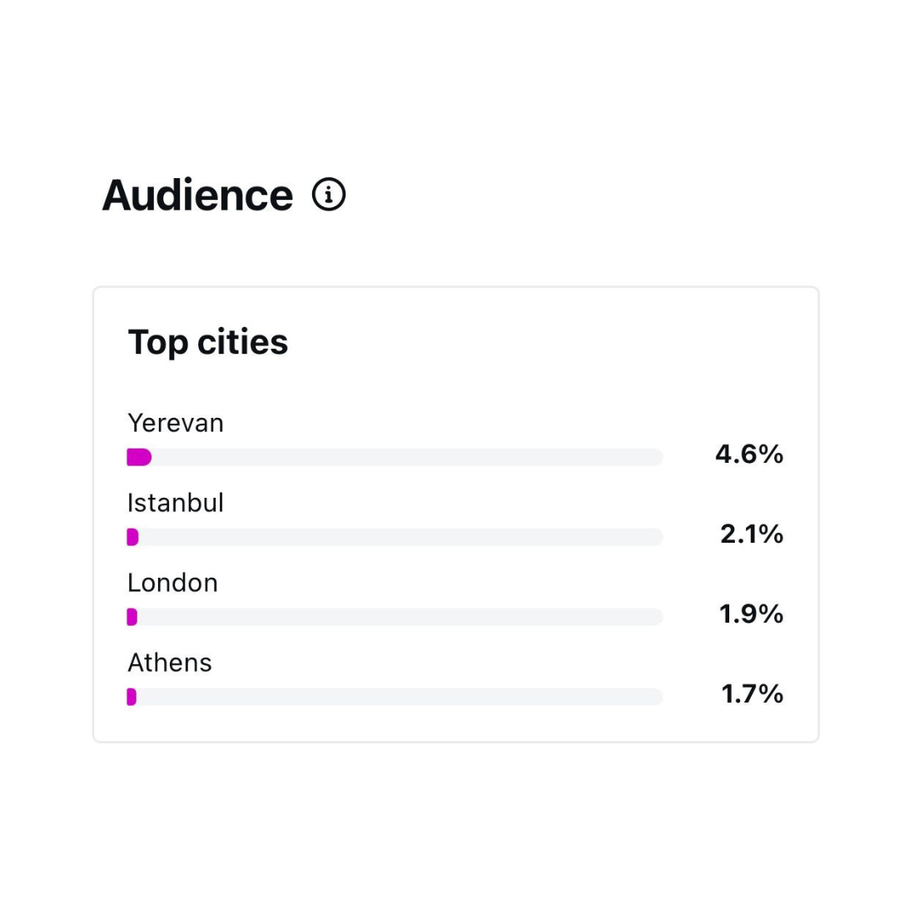The height and width of the screenshot is (899, 899).
Task: Select the 1.7% value for Athens
Action: 752,694
